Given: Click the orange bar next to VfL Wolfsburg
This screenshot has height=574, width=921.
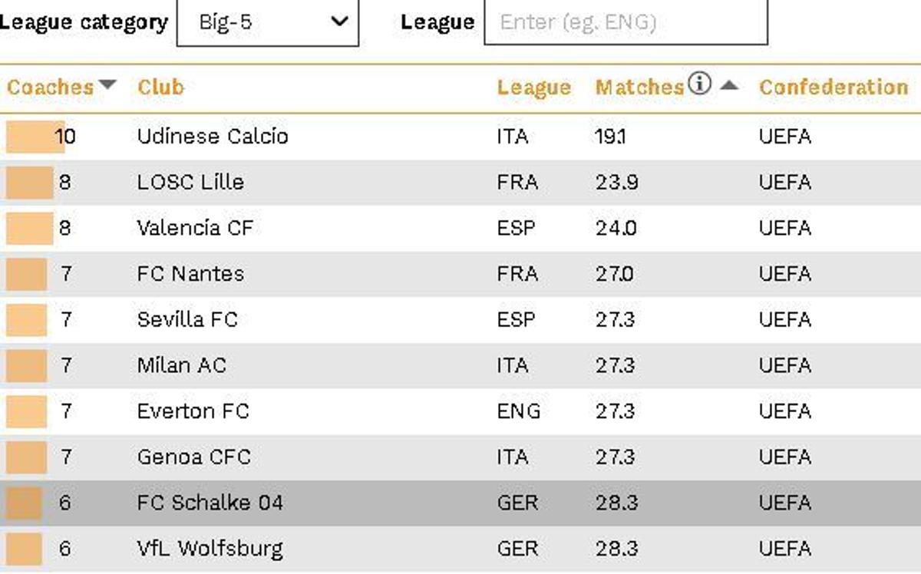Looking at the screenshot, I should point(23,549).
